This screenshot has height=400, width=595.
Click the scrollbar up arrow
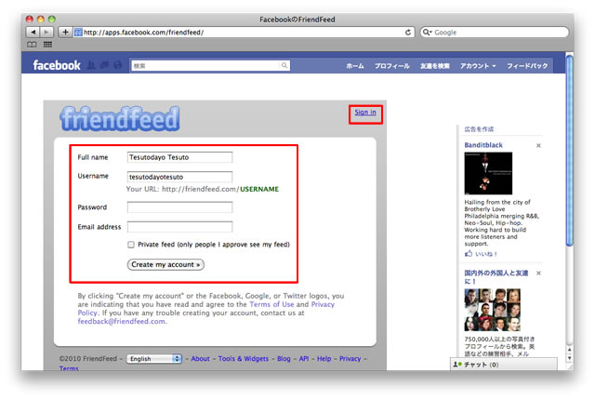pos(570,350)
